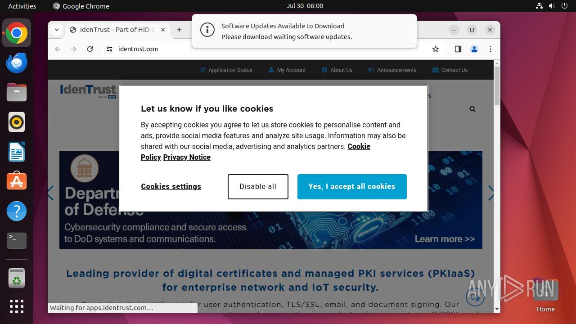Show previous banner slide arrow
The height and width of the screenshot is (324, 576).
point(51,193)
